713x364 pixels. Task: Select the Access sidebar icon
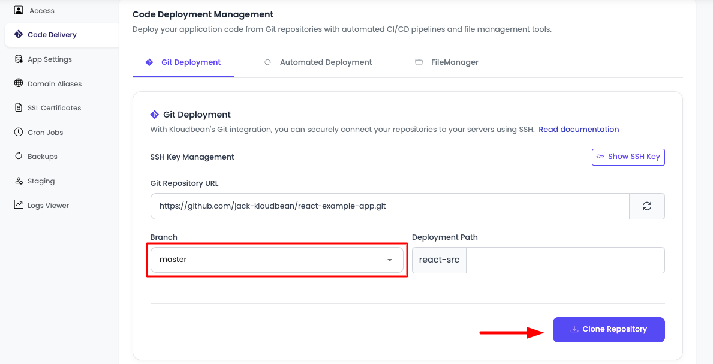tap(17, 10)
